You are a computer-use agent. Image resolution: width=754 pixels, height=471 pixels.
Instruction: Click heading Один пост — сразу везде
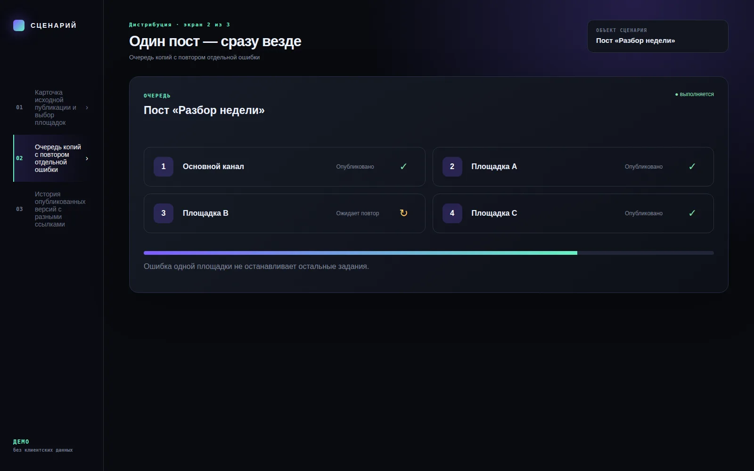pos(215,41)
